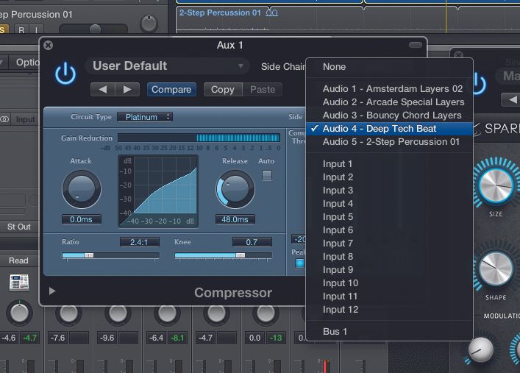Click the loop icon on 2-Step Percussion region

pos(271,13)
